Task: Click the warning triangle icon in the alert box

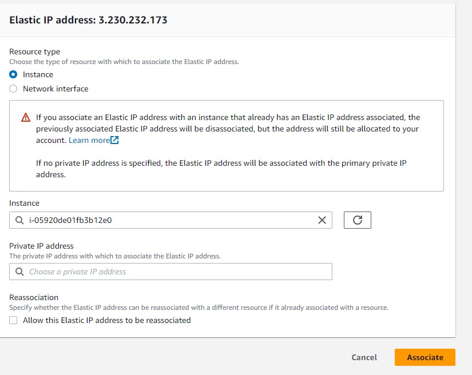Action: (x=26, y=118)
